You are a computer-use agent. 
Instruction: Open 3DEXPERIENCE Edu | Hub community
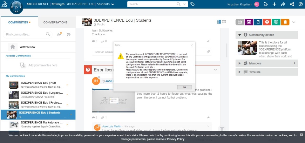tap(38, 85)
